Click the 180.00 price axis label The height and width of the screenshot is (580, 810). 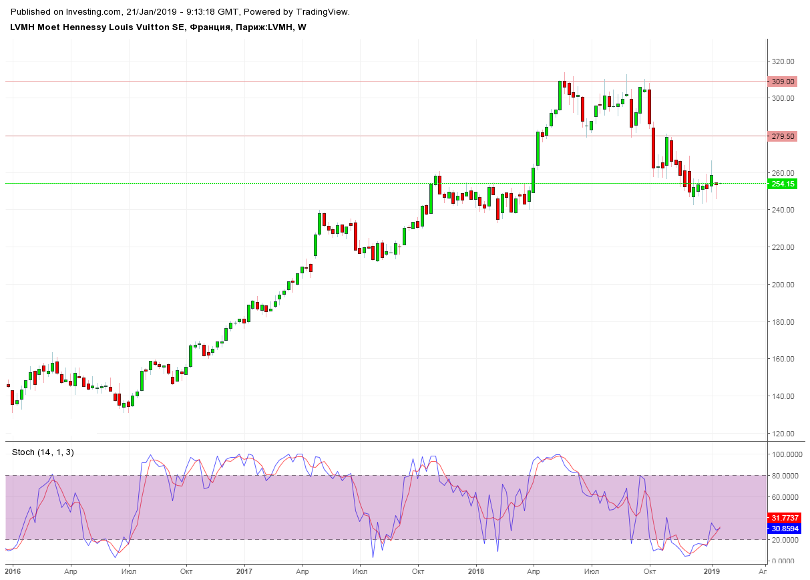click(783, 322)
